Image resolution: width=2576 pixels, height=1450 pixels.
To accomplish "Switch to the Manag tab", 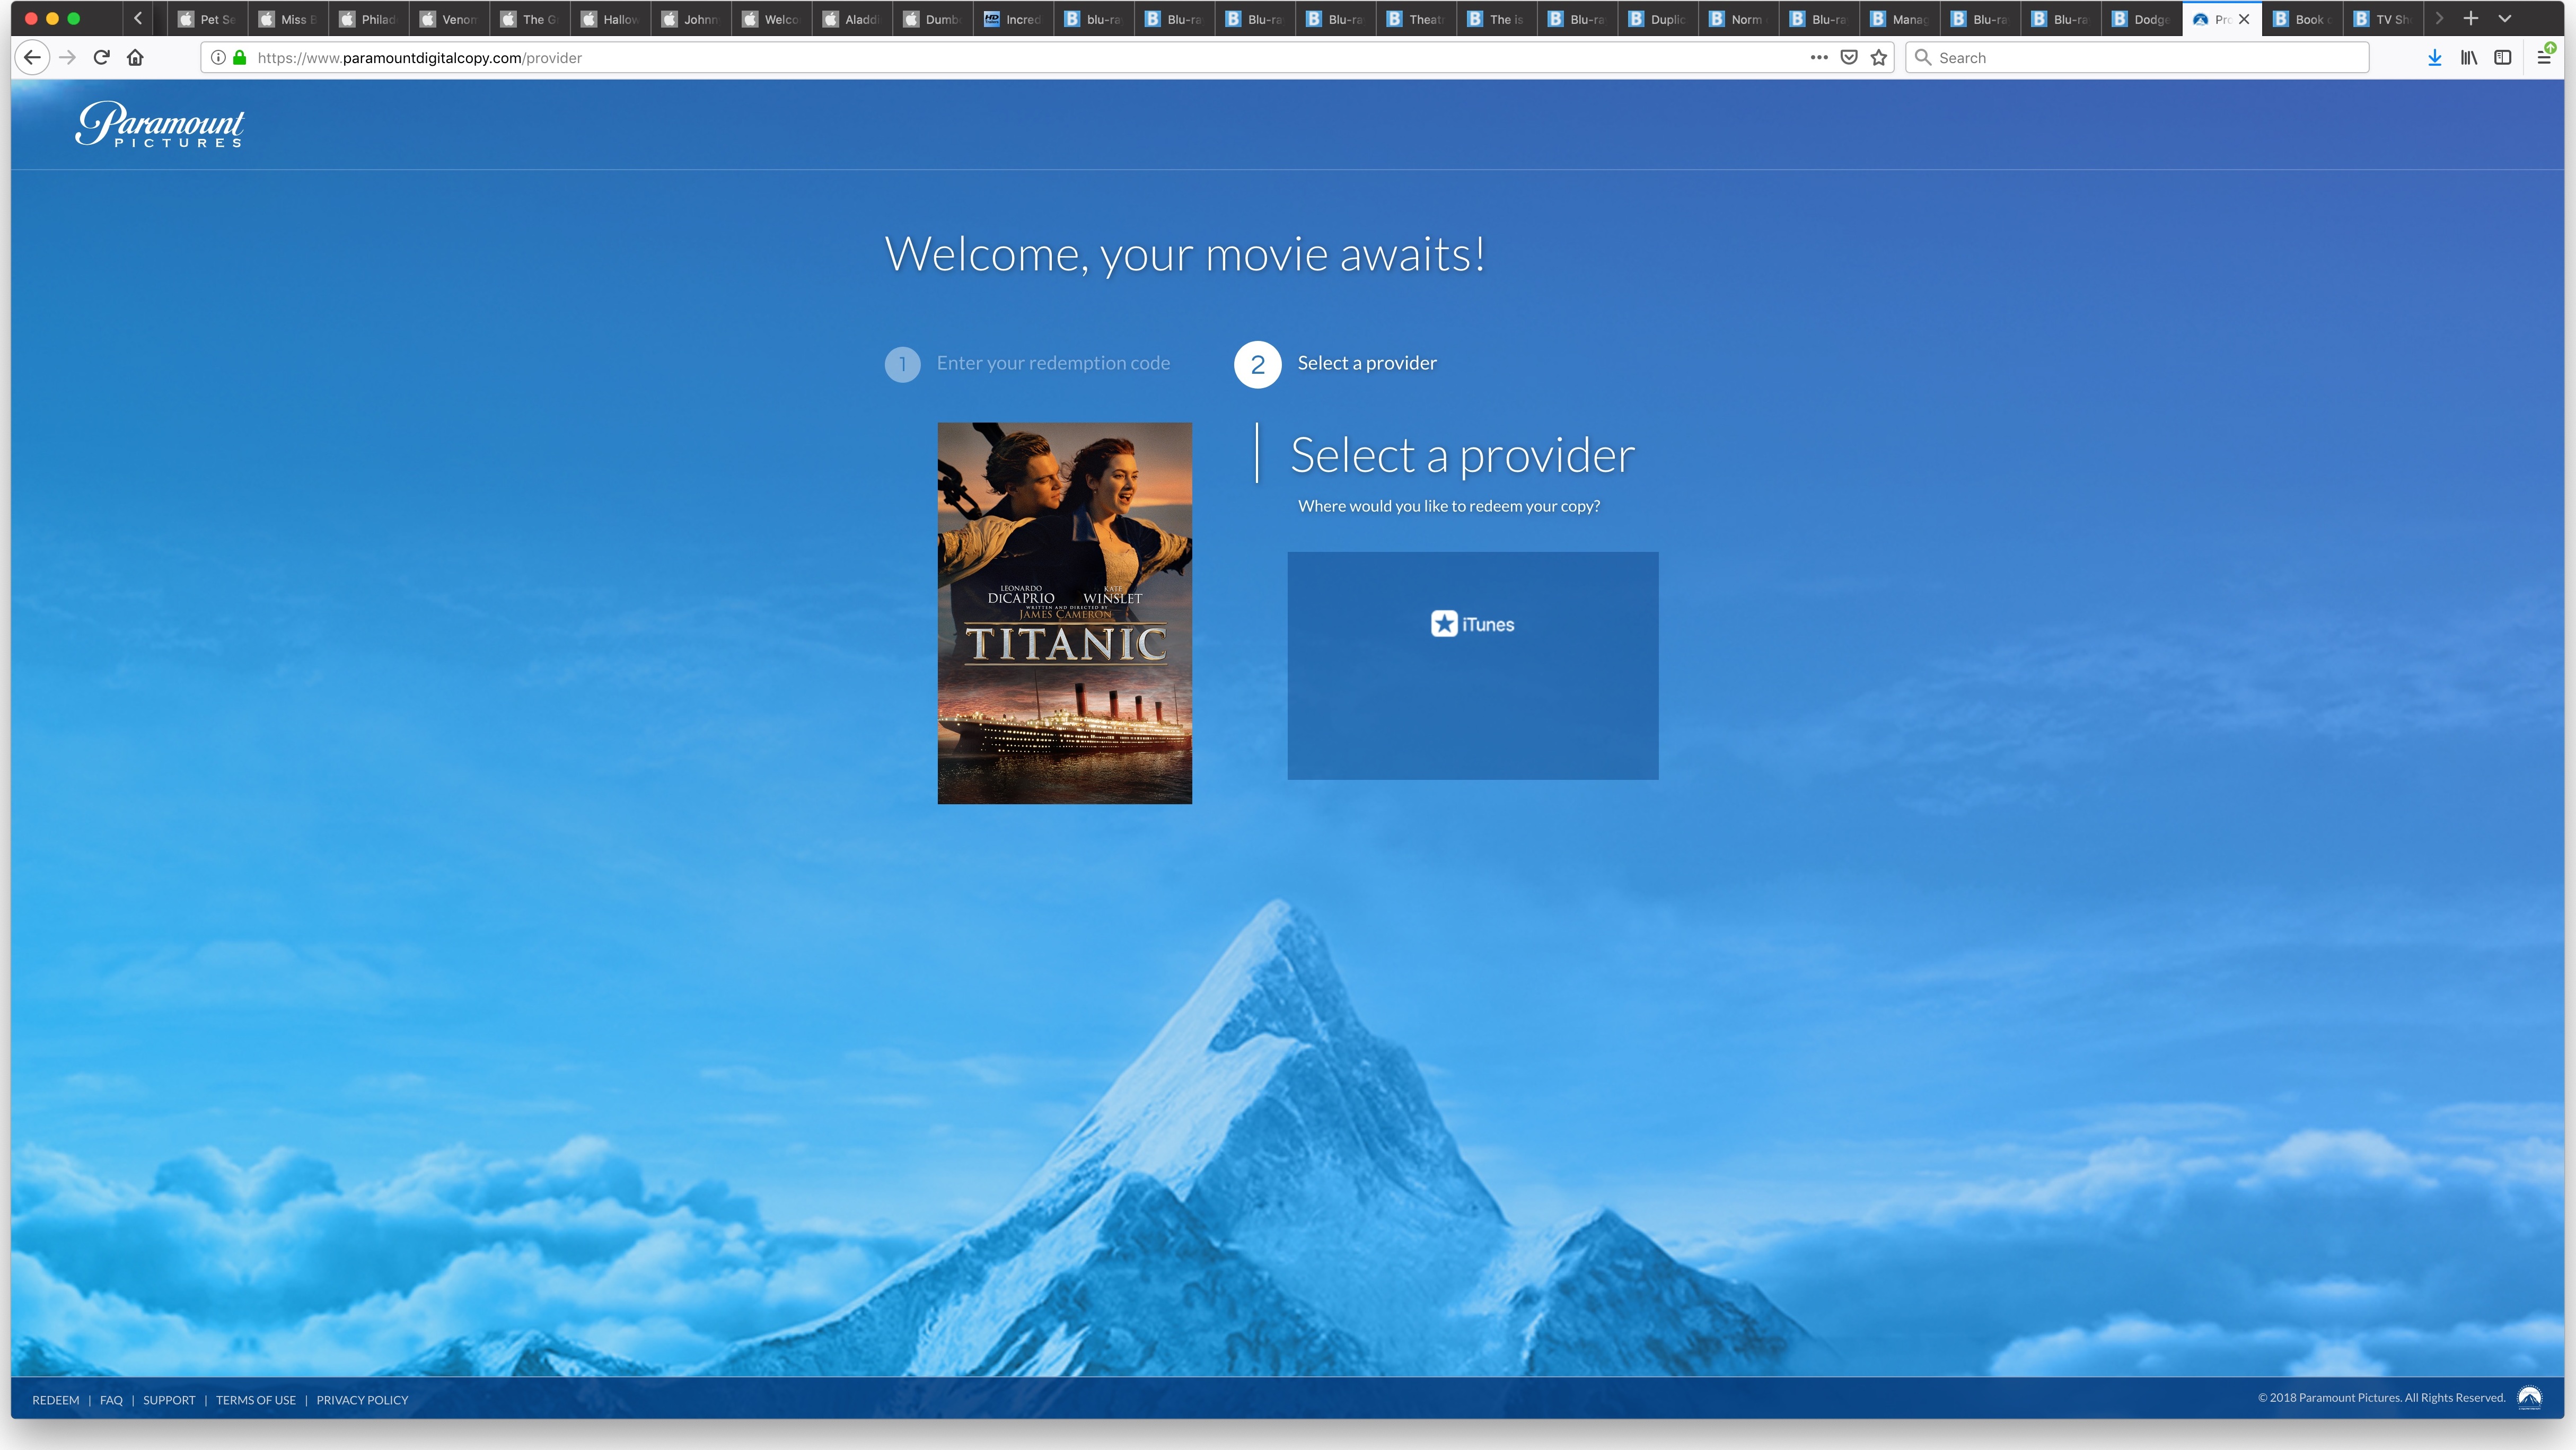I will [1900, 19].
